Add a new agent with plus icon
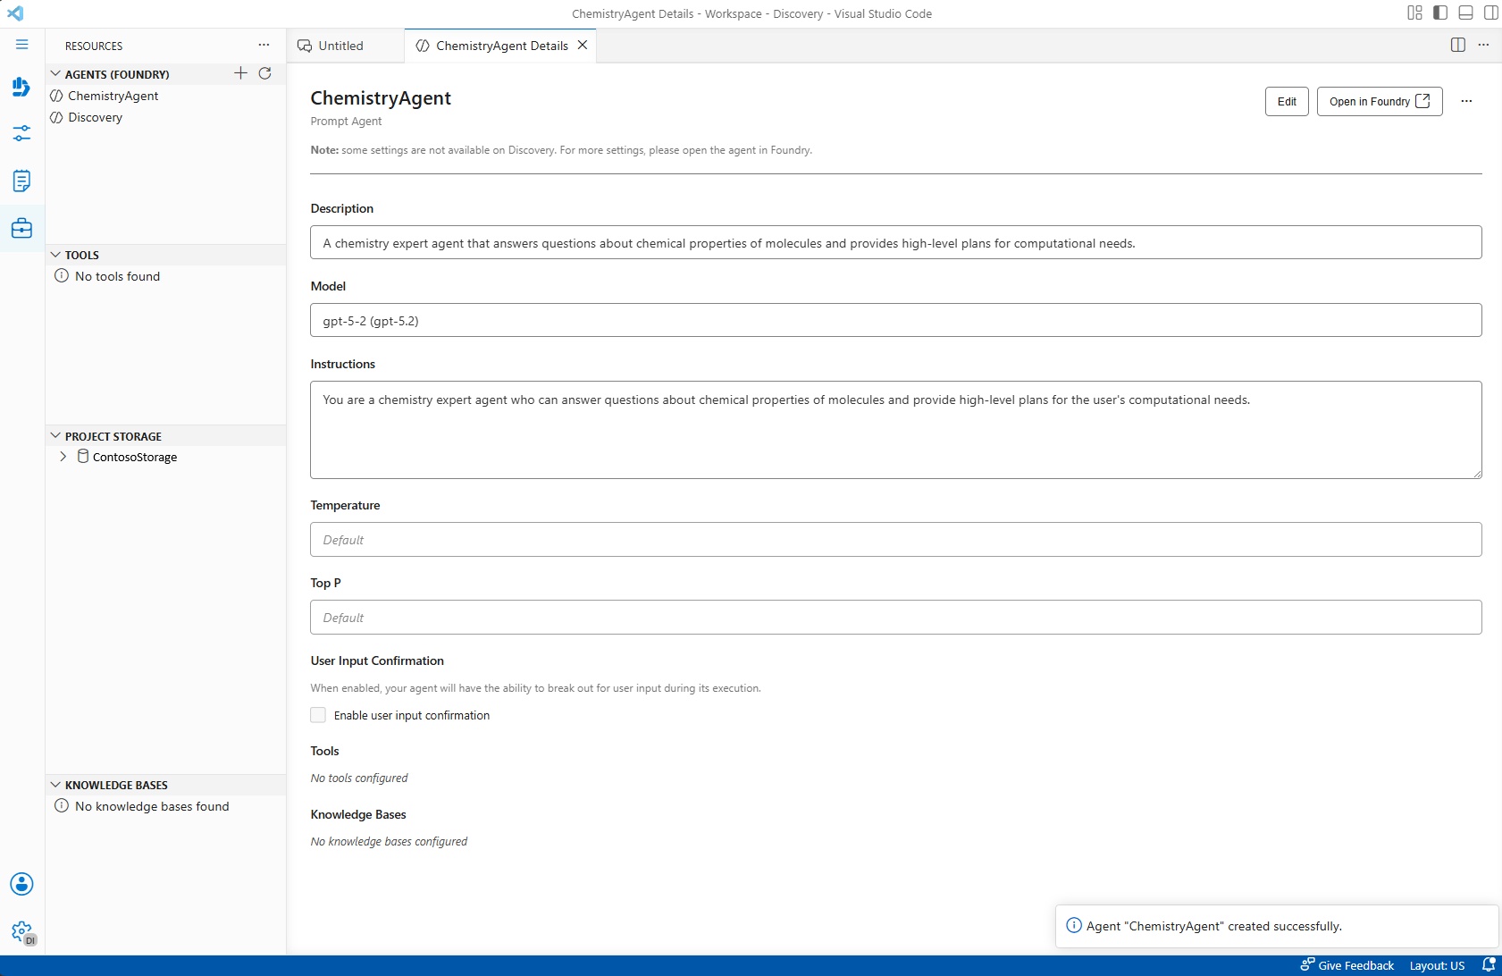Image resolution: width=1502 pixels, height=976 pixels. pos(240,73)
